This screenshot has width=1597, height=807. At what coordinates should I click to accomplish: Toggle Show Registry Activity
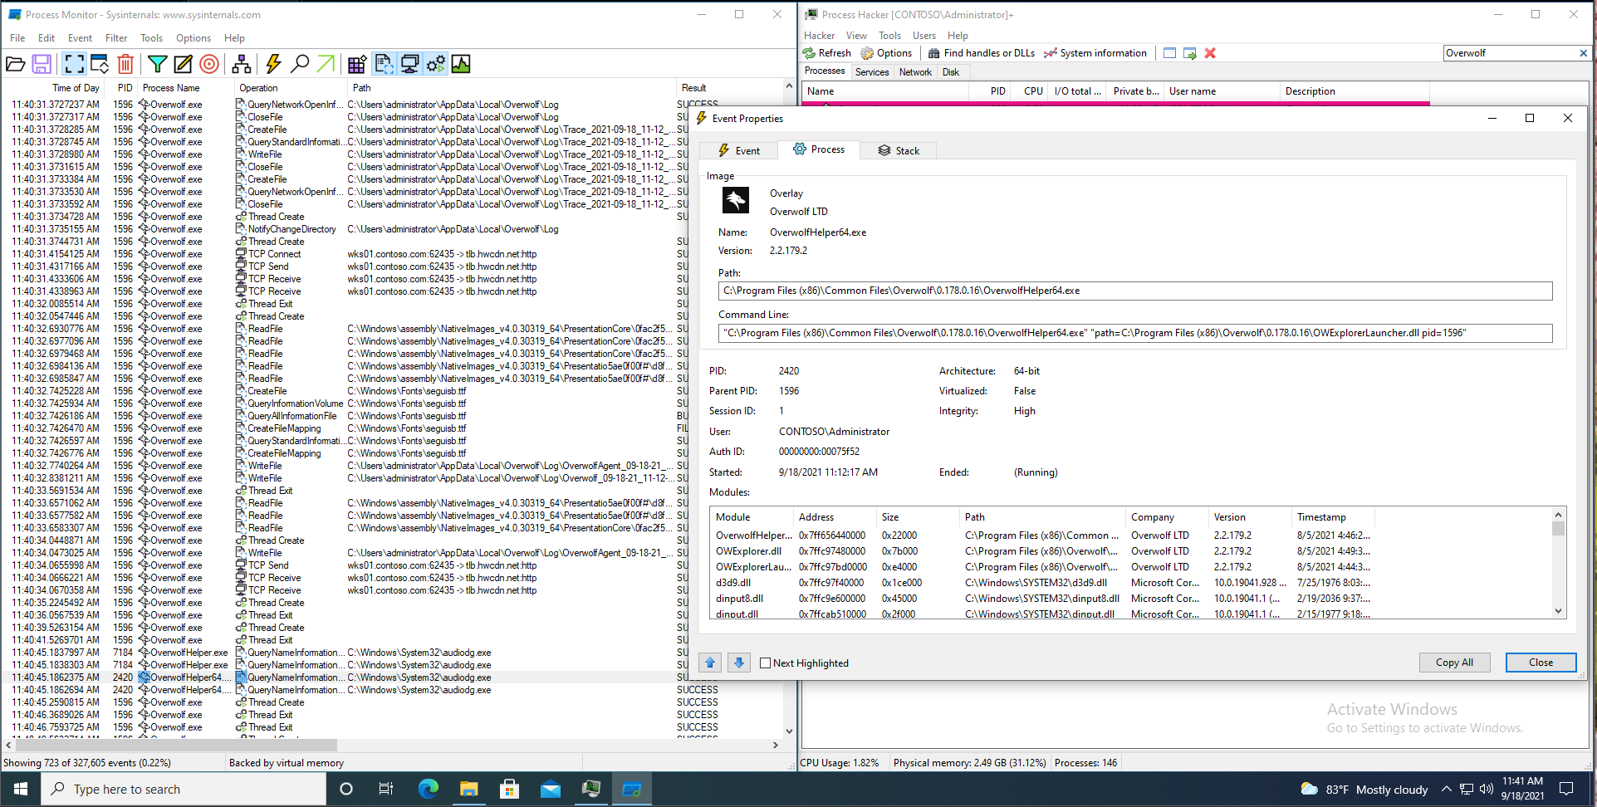[357, 64]
